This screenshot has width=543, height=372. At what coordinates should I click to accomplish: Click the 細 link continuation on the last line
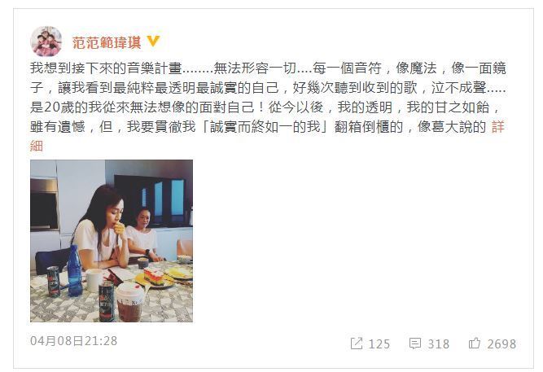[37, 146]
